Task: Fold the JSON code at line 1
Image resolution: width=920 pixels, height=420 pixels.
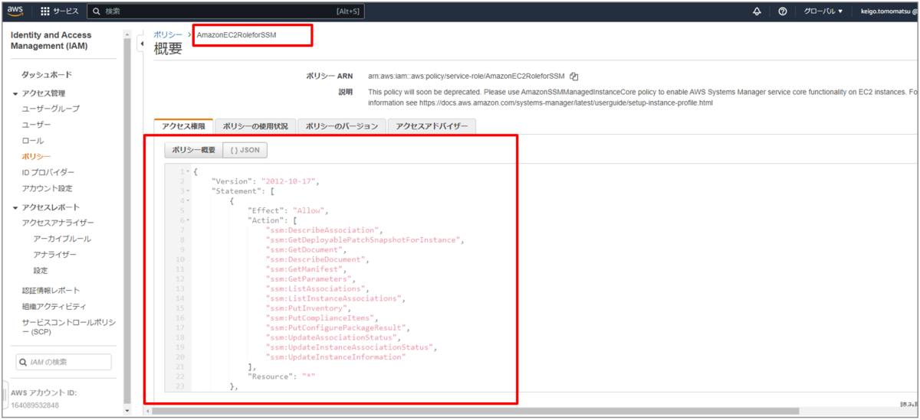Action: tap(189, 171)
